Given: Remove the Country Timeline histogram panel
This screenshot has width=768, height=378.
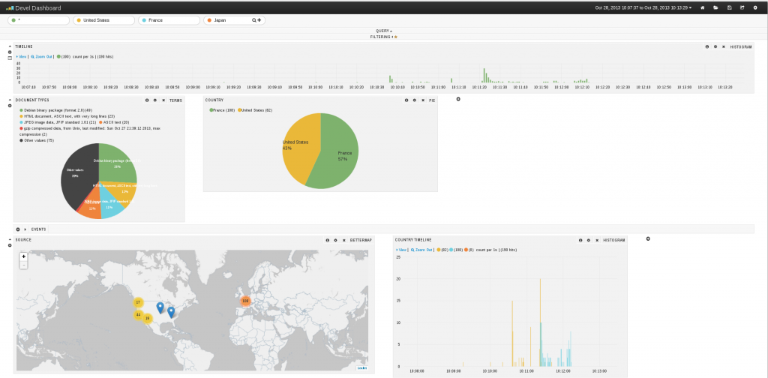Looking at the screenshot, I should (596, 241).
